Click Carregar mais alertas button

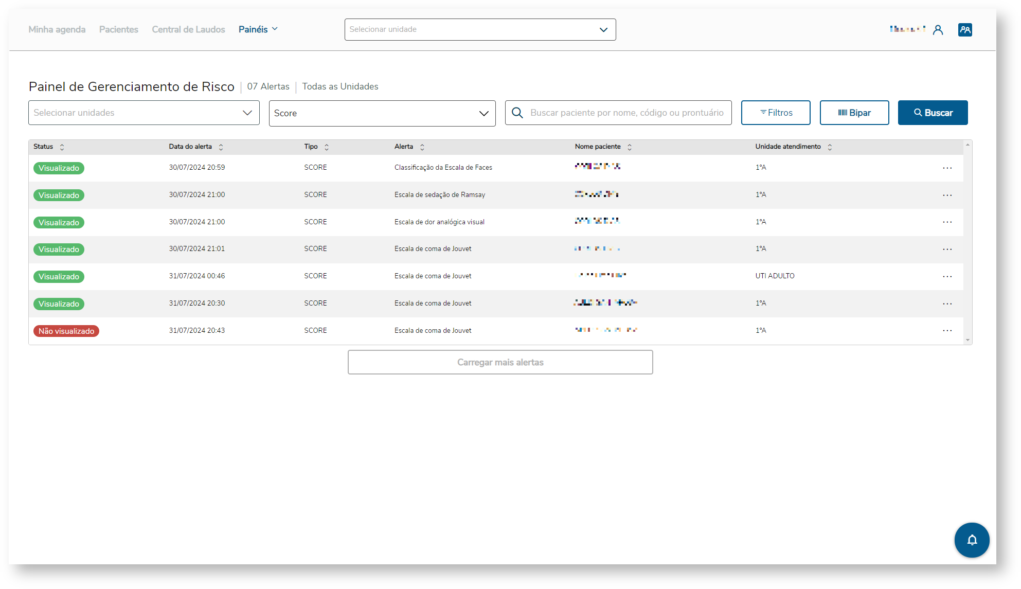[x=500, y=362]
